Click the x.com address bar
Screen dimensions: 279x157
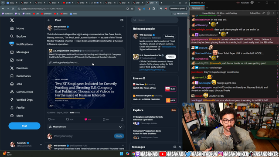71,9
